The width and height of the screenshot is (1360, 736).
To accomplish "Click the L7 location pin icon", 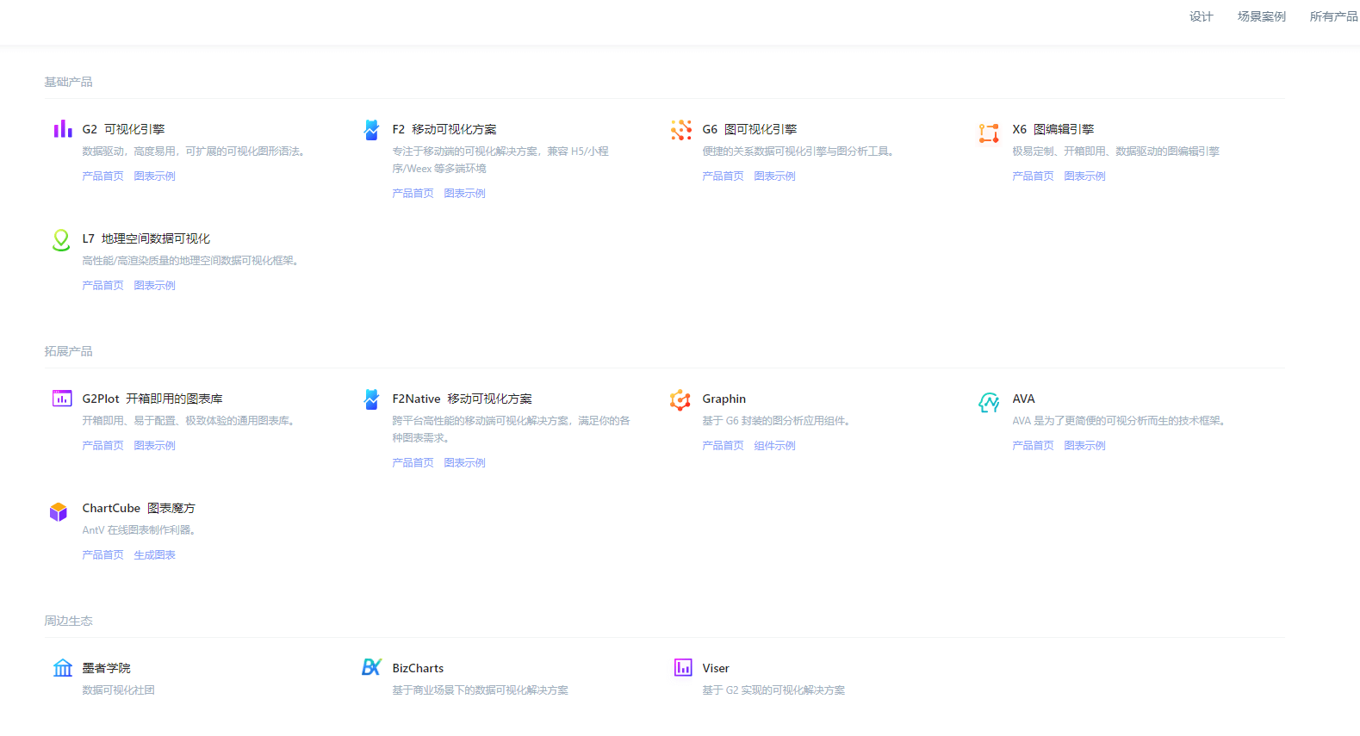I will point(61,240).
